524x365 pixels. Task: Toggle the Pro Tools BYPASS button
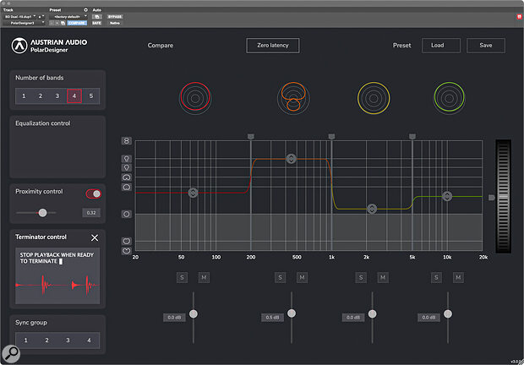pos(115,17)
